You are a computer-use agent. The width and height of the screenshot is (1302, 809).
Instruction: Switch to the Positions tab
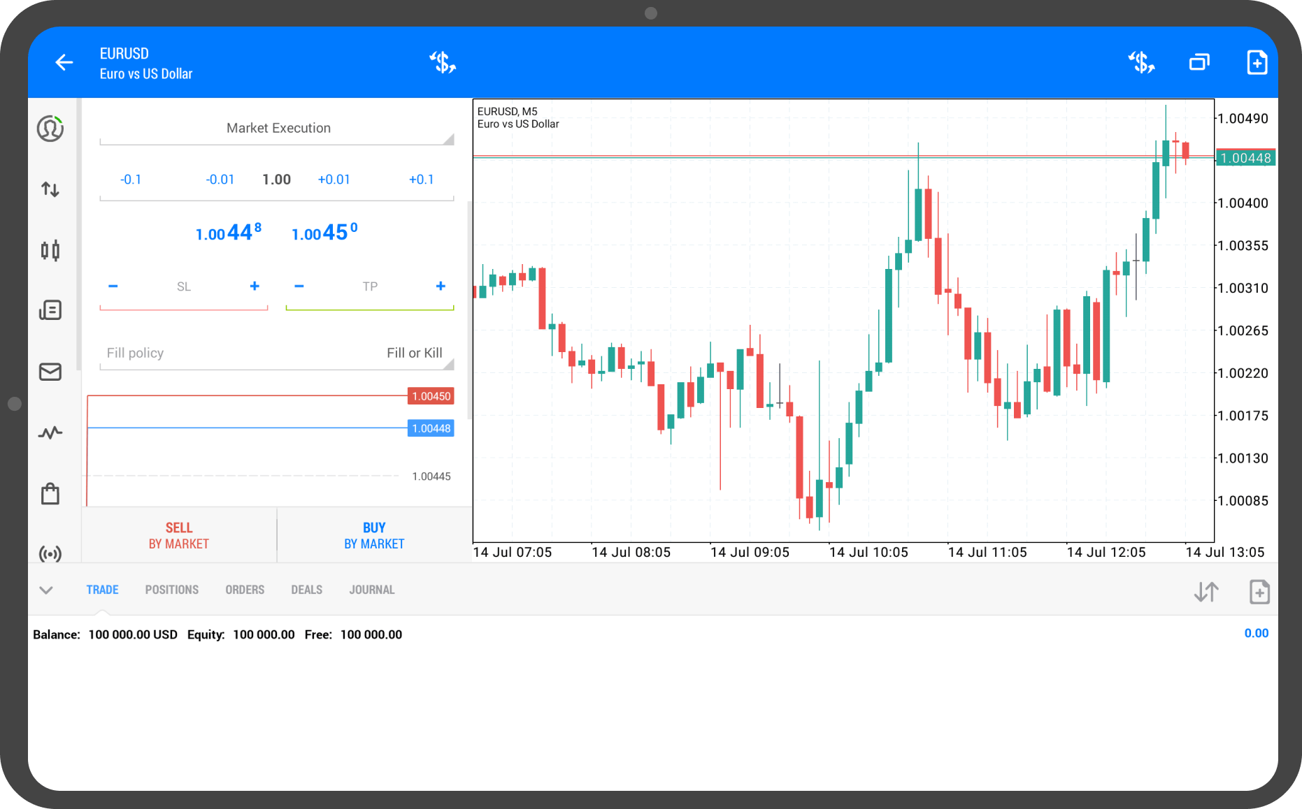tap(172, 590)
